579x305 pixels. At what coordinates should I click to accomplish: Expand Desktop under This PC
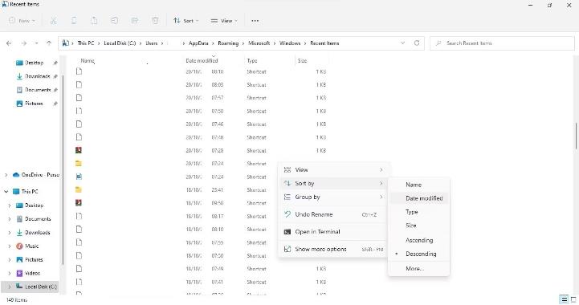(10, 205)
